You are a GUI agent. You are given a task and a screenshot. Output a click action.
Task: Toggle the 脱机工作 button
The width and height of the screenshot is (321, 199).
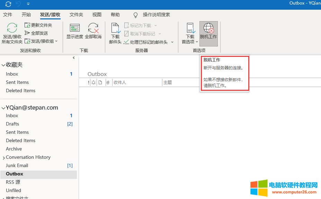[x=208, y=33]
